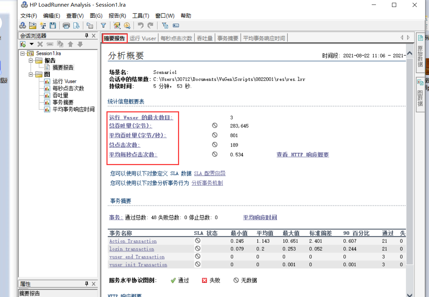This screenshot has height=297, width=429.
Task: Close the 会话浏览器 panel
Action: 94,36
